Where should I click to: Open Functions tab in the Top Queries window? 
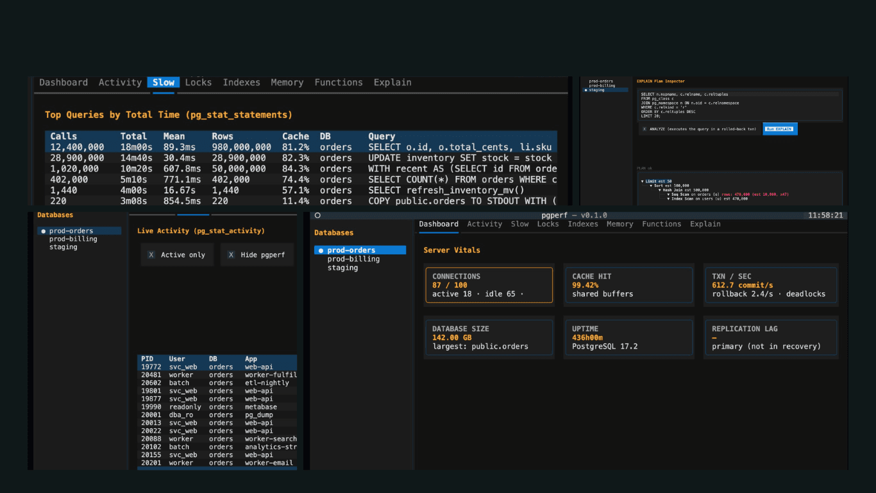pos(339,82)
